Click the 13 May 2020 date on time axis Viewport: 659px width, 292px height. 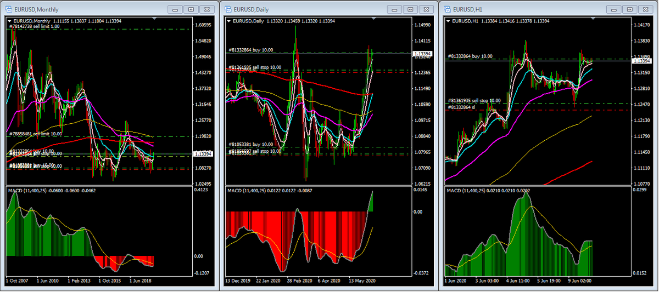click(363, 280)
